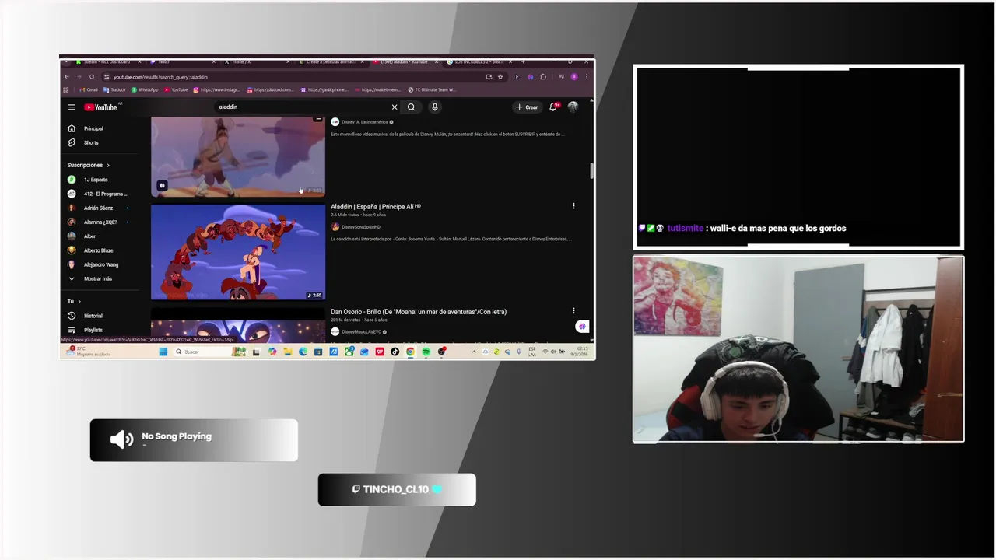Bookmark the page with the star icon

coord(500,77)
